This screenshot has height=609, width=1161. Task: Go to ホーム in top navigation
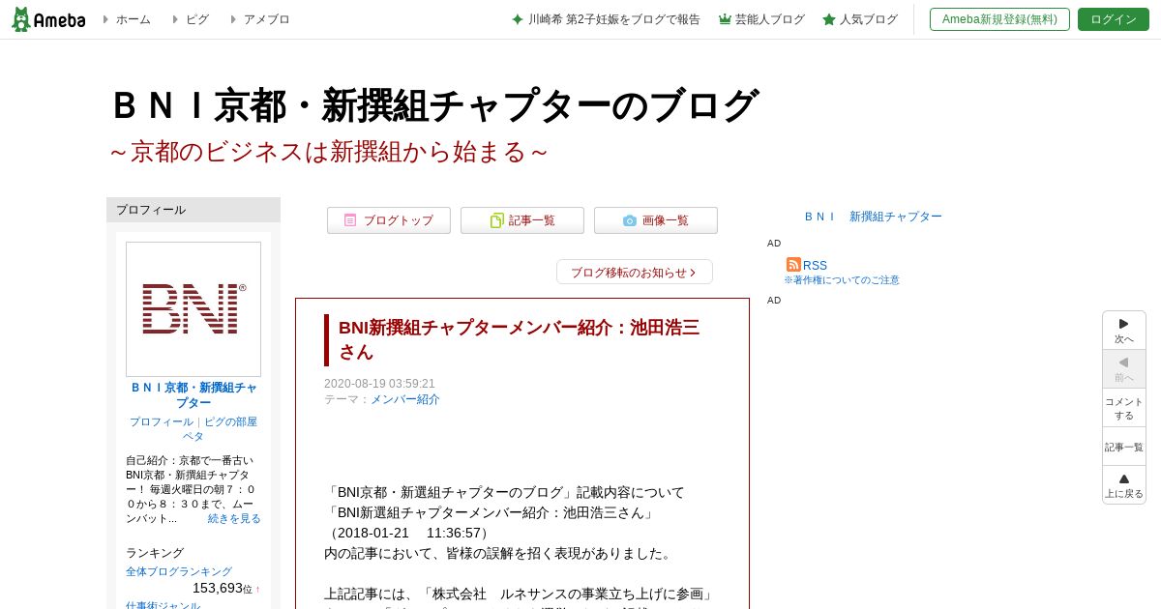click(x=133, y=19)
